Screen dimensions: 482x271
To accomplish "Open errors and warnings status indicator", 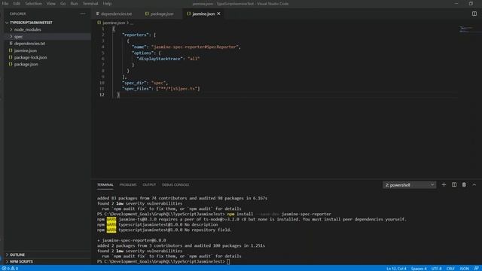I will (x=10, y=269).
